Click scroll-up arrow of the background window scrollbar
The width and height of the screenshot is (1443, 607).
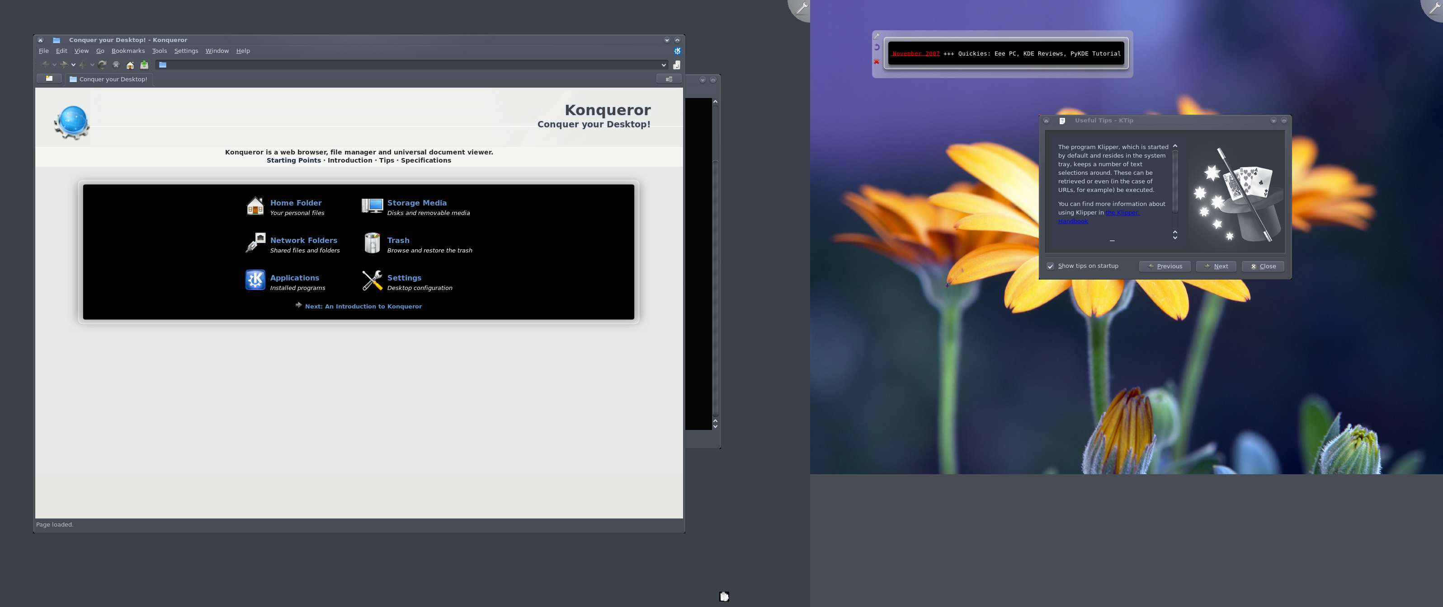[x=715, y=103]
